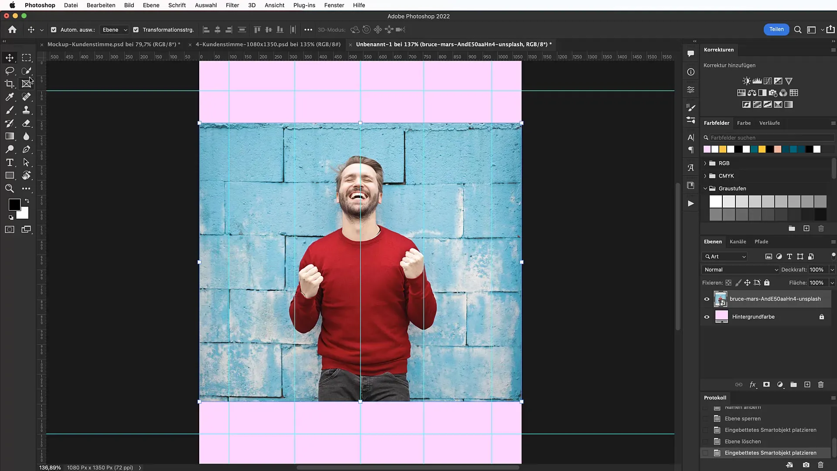Add a layer mask
837x471 pixels.
pyautogui.click(x=766, y=385)
